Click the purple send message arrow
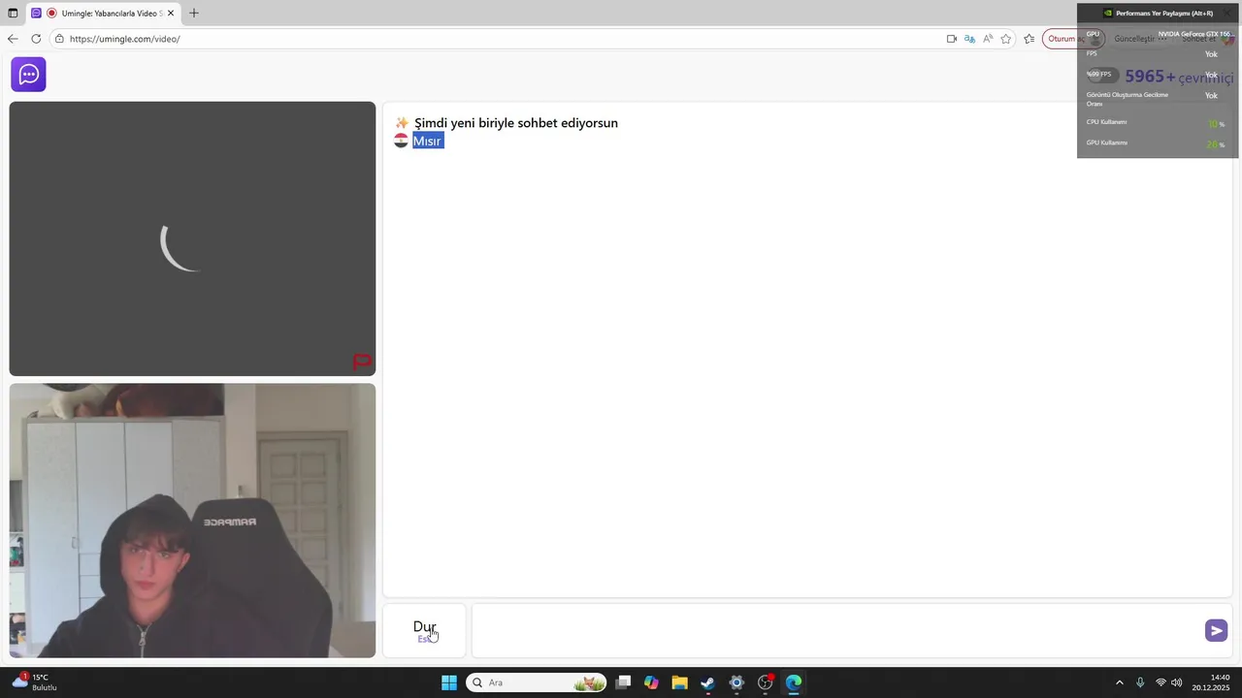 pos(1216,631)
